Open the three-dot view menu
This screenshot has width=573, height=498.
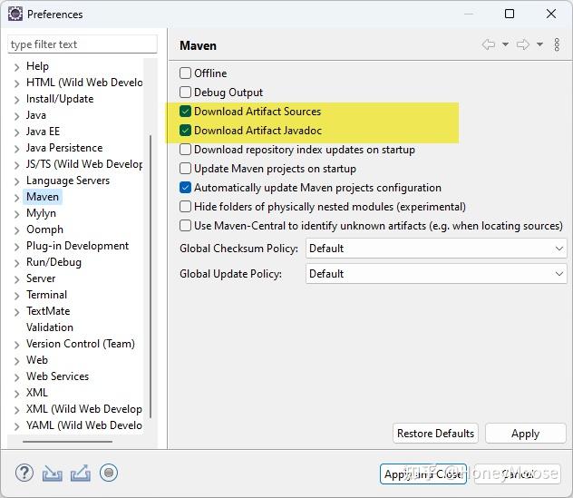[557, 44]
